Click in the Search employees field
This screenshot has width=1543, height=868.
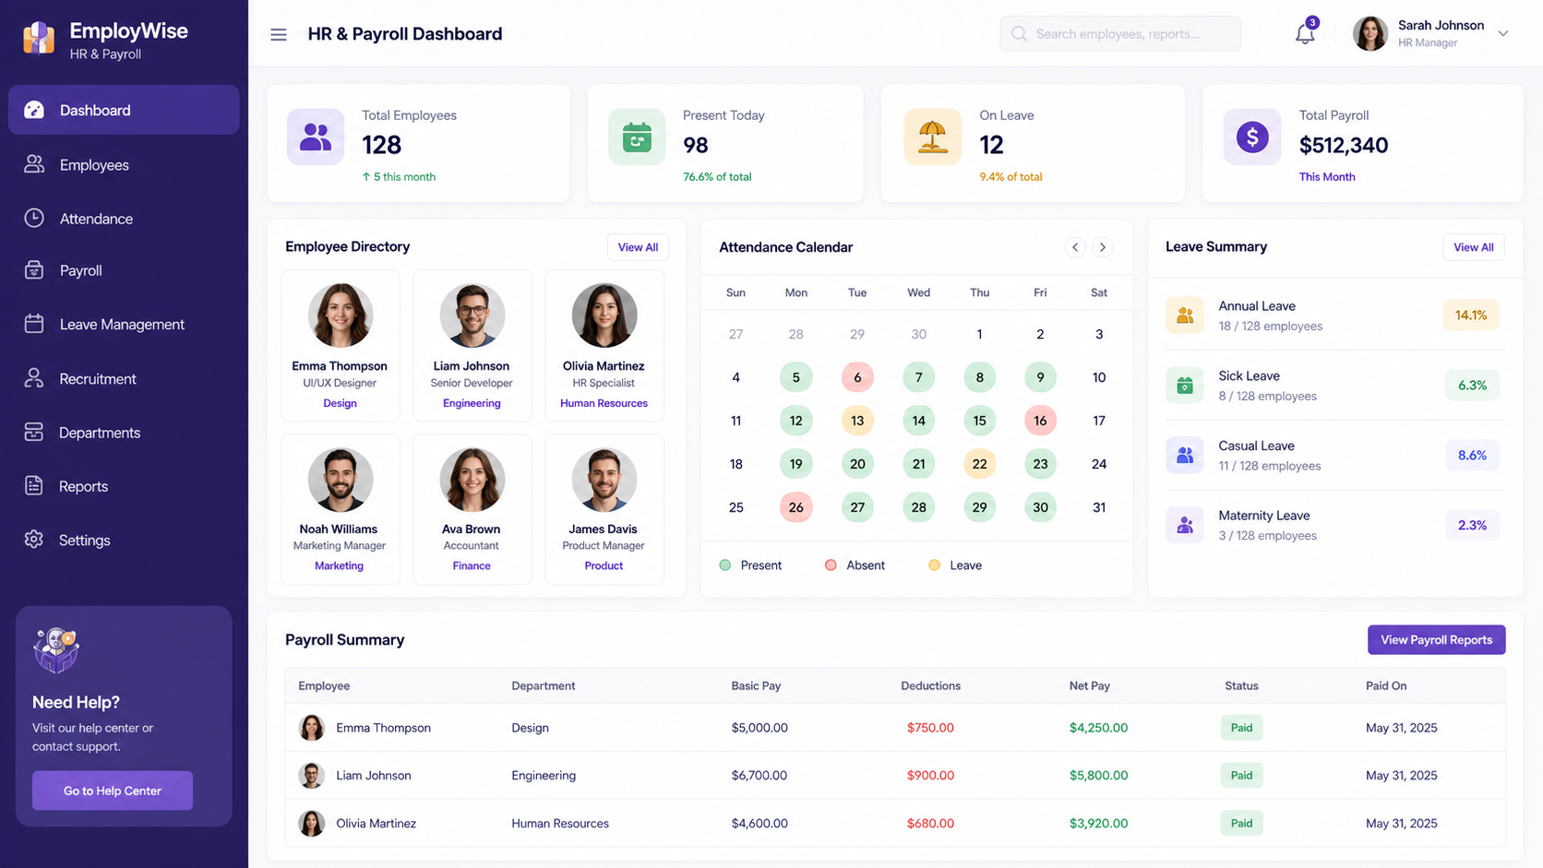point(1120,34)
